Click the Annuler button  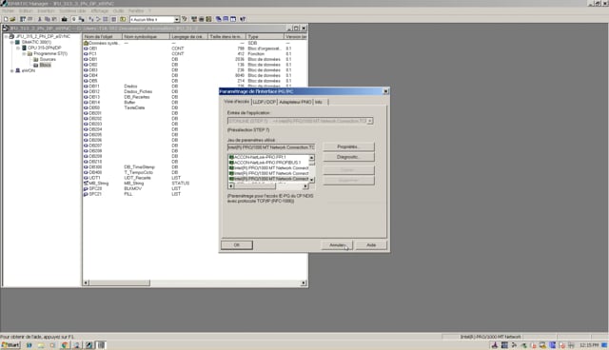click(x=337, y=245)
